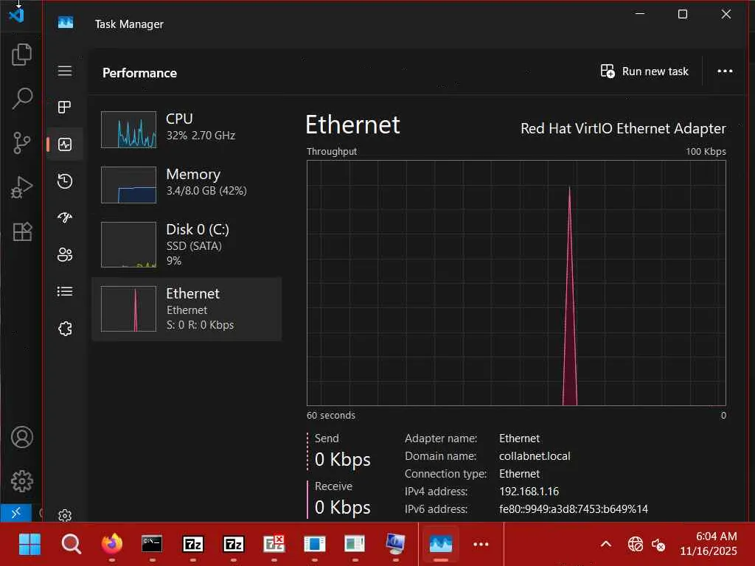Click the Receive 0 Kbps readout
This screenshot has width=755, height=566.
pos(342,499)
